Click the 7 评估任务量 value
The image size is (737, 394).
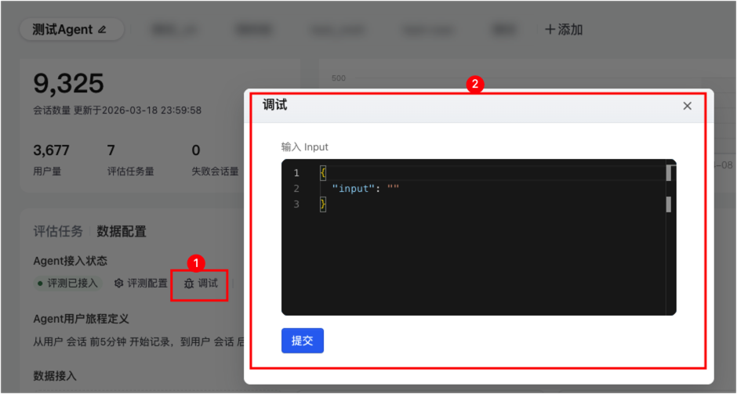(111, 150)
